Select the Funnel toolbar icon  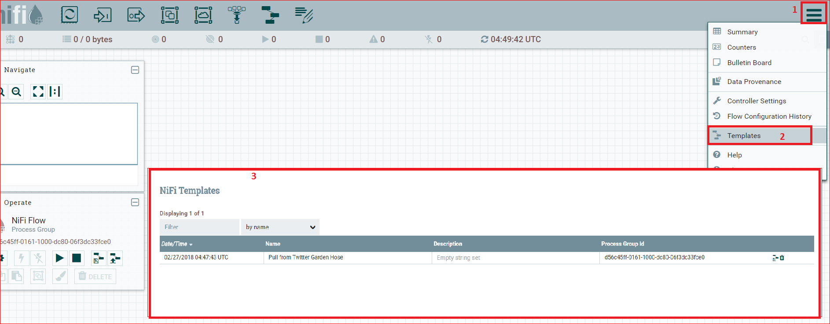coord(237,15)
